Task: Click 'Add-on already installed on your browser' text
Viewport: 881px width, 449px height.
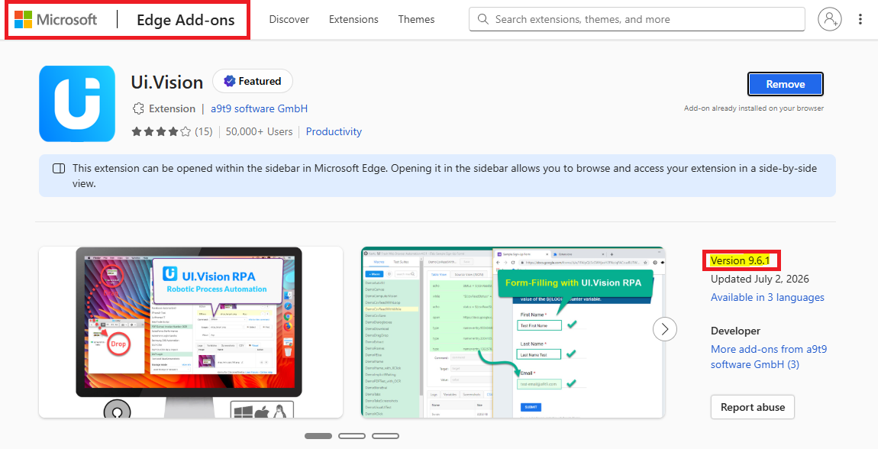Action: coord(754,108)
